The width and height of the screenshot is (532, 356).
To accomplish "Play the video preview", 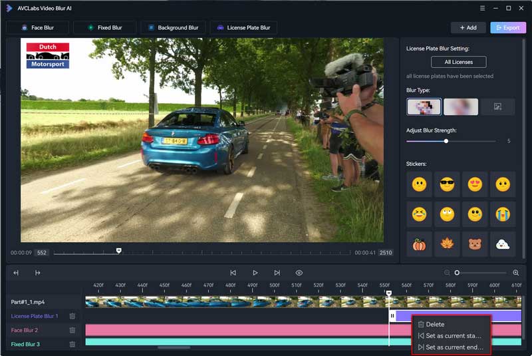I will coord(255,273).
